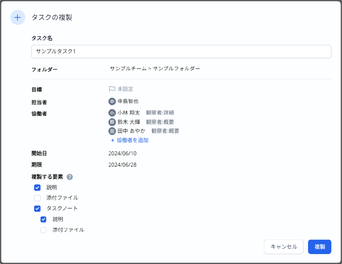Click the flag icon next to 未設定
Image resolution: width=342 pixels, height=264 pixels.
coord(112,89)
